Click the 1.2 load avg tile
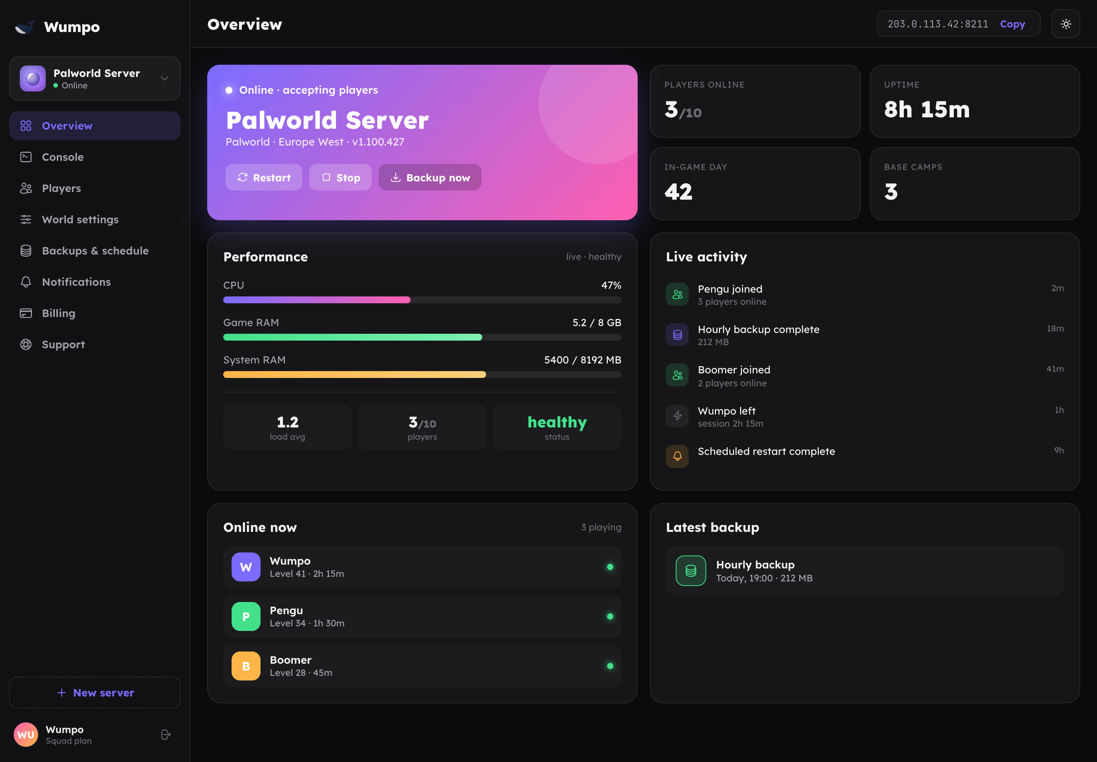Image resolution: width=1097 pixels, height=762 pixels. pyautogui.click(x=287, y=427)
